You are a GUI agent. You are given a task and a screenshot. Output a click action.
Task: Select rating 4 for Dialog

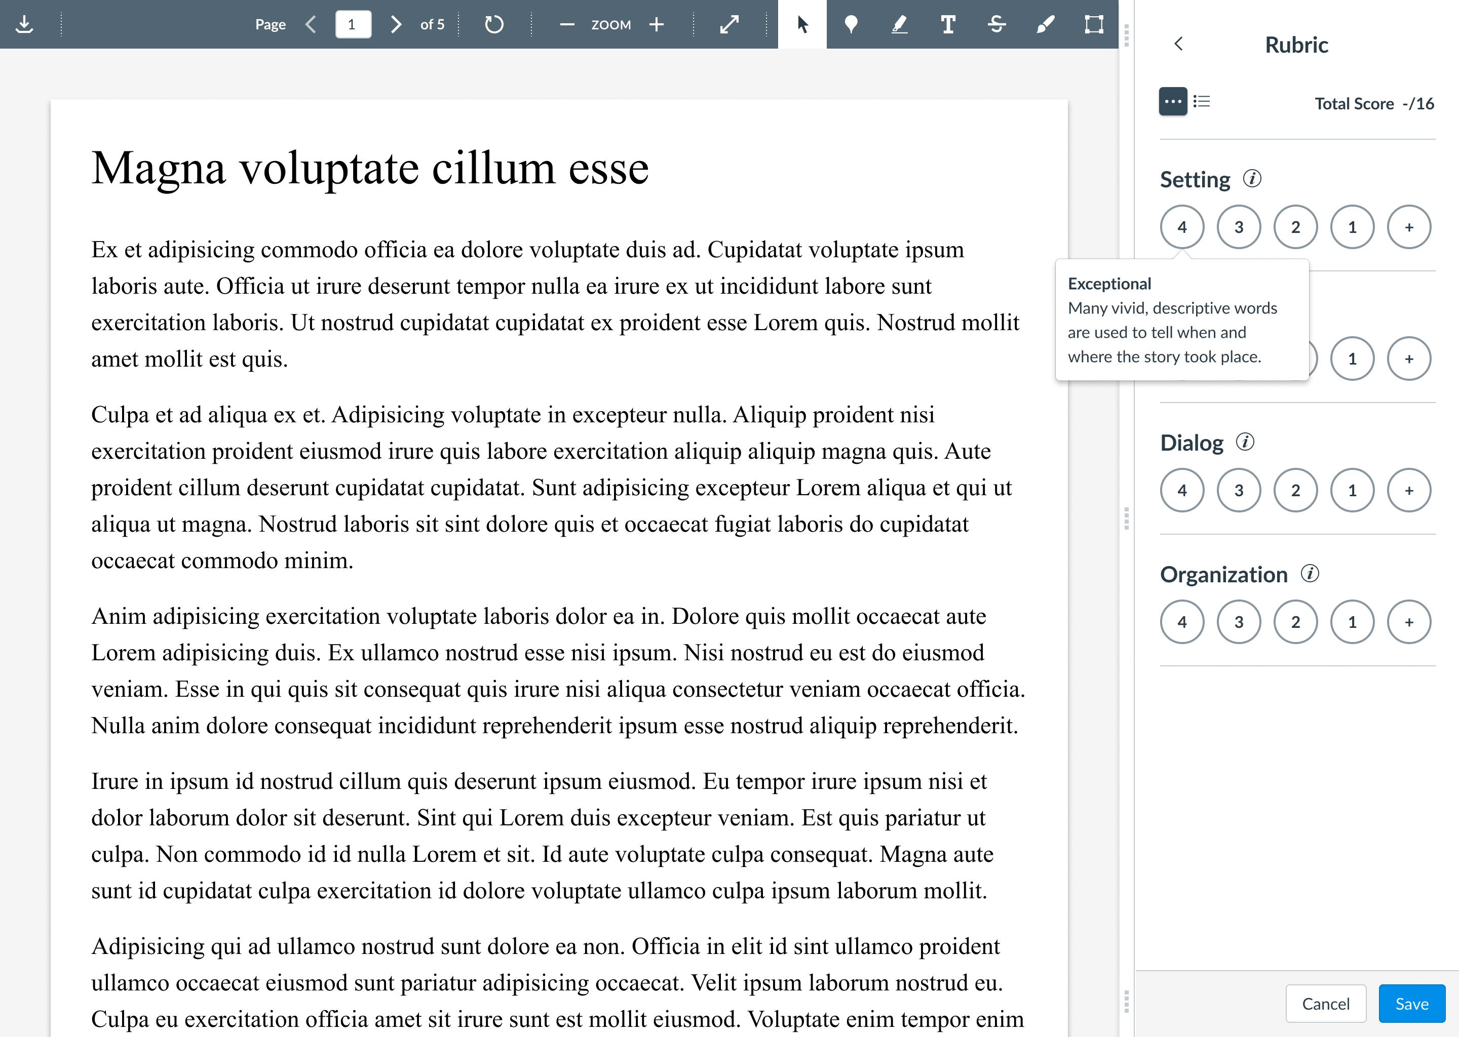coord(1182,491)
